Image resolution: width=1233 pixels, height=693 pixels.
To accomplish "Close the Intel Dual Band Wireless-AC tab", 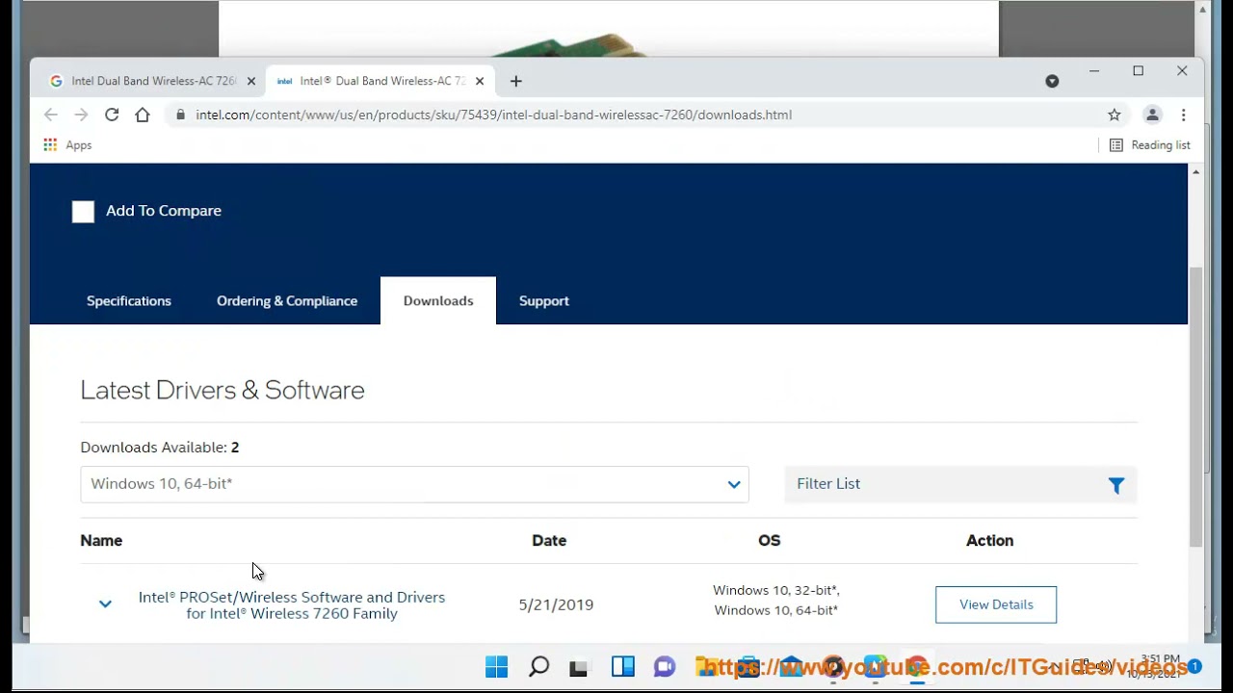I will tap(480, 82).
